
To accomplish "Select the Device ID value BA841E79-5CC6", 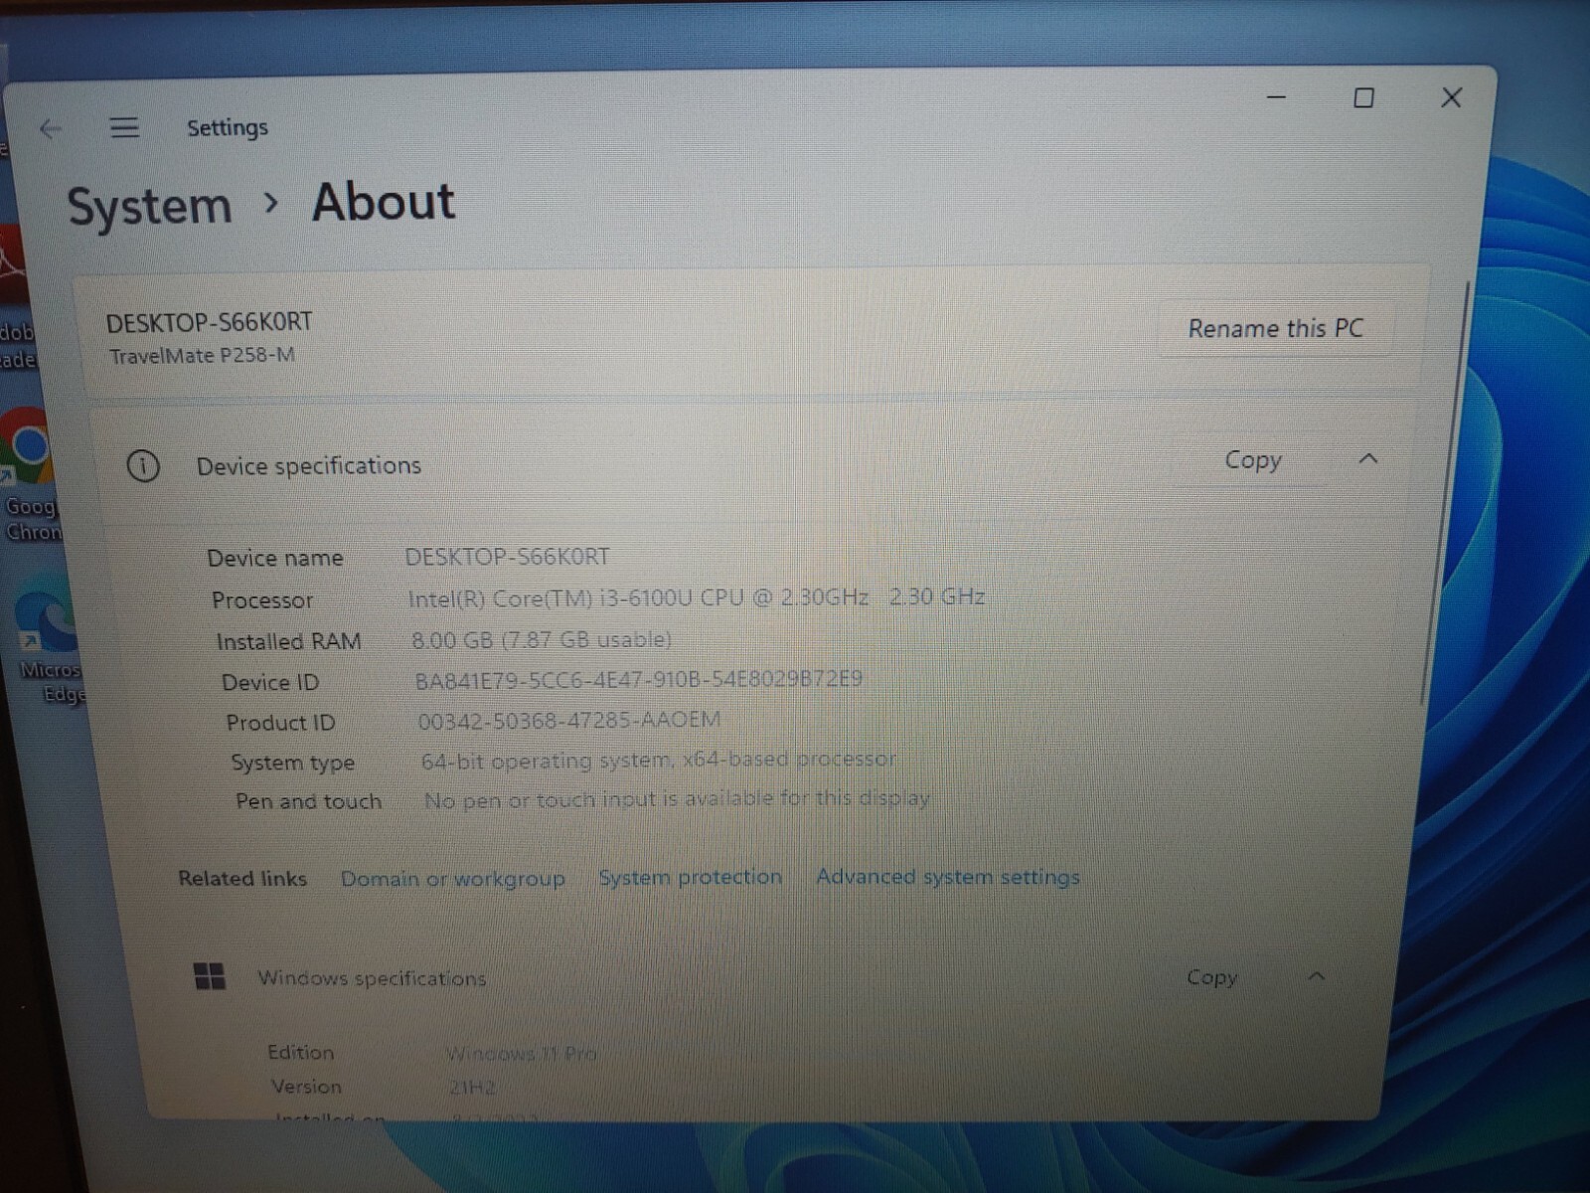I will pyautogui.click(x=638, y=679).
